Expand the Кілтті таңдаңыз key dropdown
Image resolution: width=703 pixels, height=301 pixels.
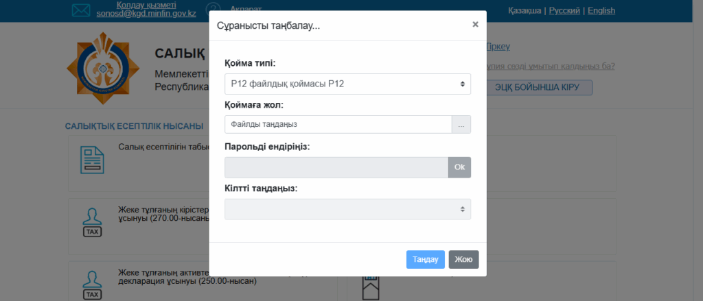pyautogui.click(x=347, y=209)
